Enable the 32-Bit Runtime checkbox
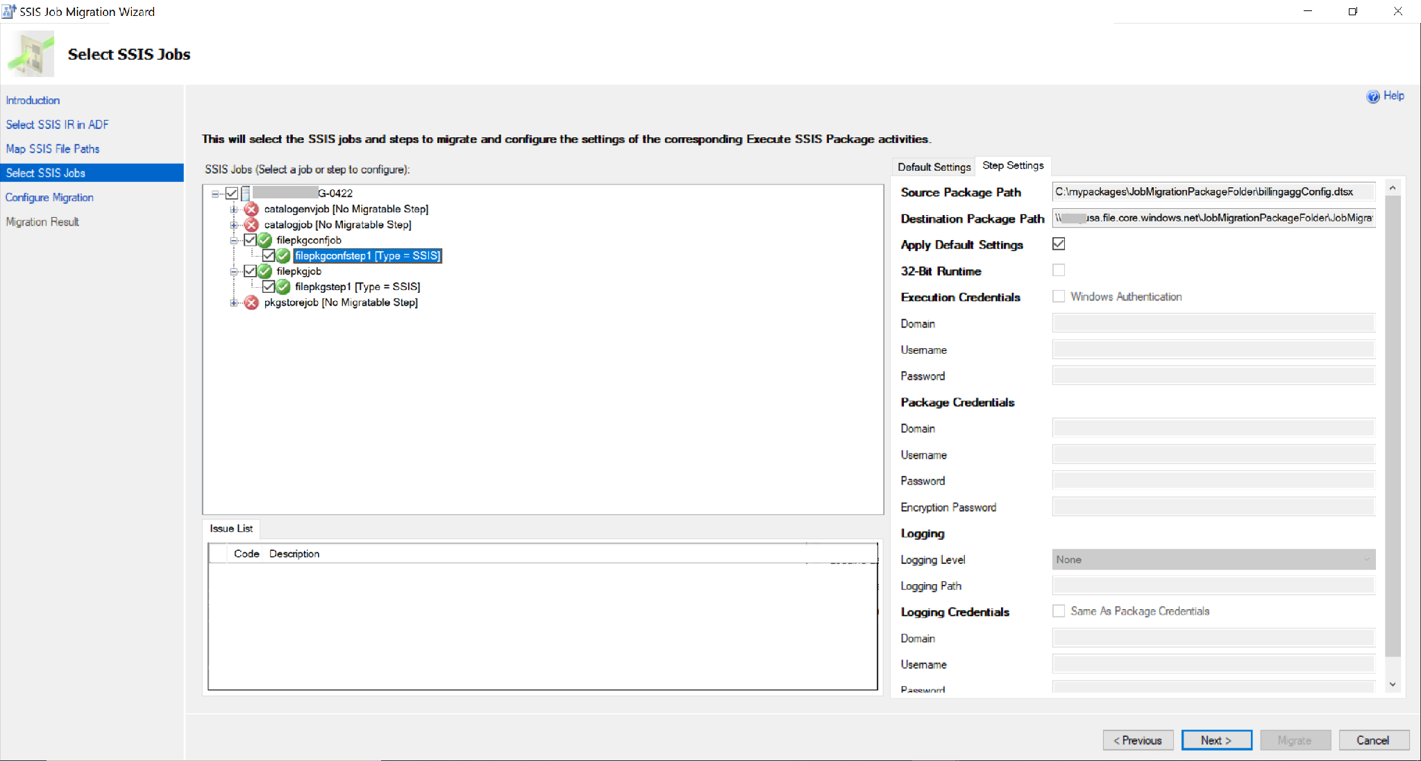Screen dimensions: 1421x761 pyautogui.click(x=1059, y=270)
